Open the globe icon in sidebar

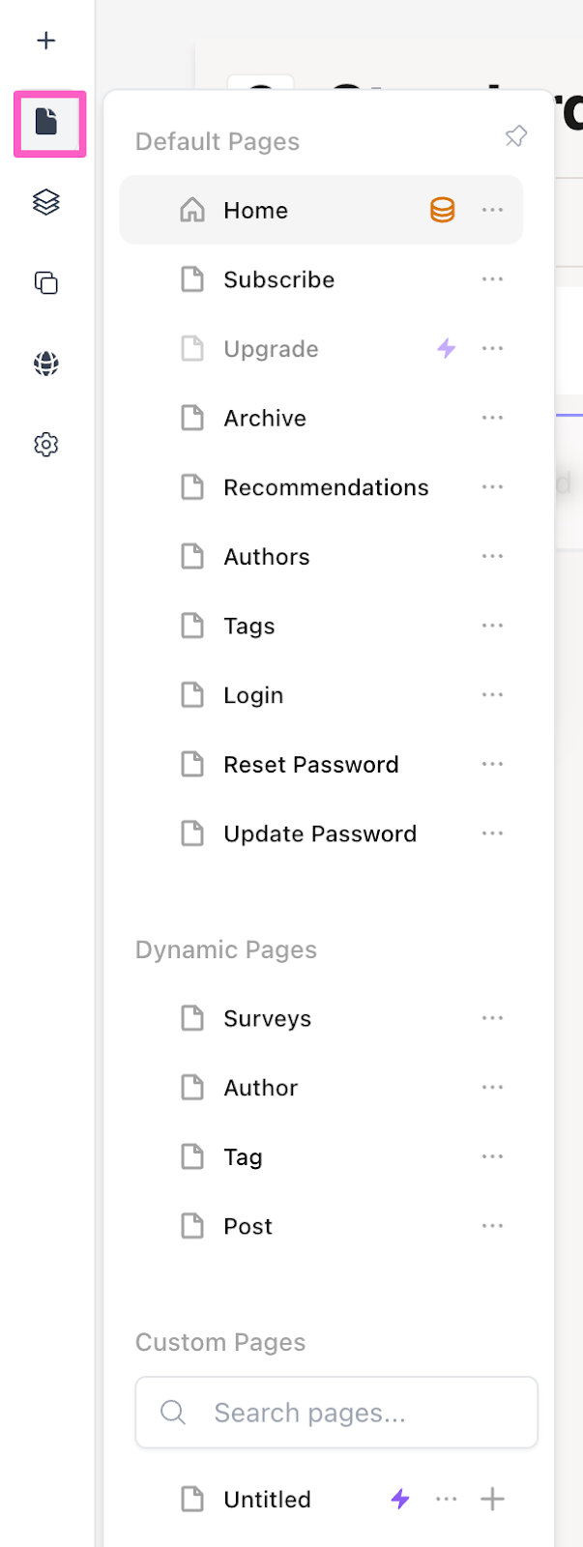coord(46,364)
